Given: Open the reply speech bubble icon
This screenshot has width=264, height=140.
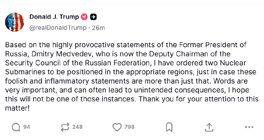Looking at the screenshot, I should coord(16,127).
